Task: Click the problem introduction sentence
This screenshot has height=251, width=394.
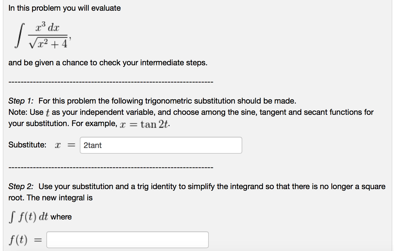Action: pos(65,8)
